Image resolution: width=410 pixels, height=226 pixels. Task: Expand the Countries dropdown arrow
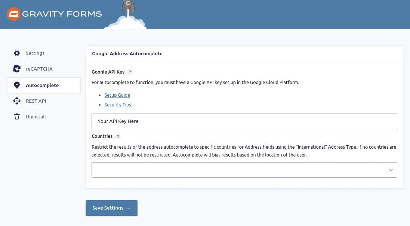coord(391,170)
